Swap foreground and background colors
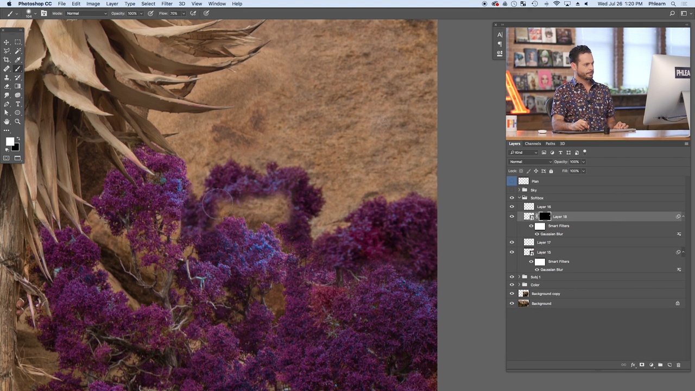Image resolution: width=695 pixels, height=391 pixels. click(x=17, y=139)
